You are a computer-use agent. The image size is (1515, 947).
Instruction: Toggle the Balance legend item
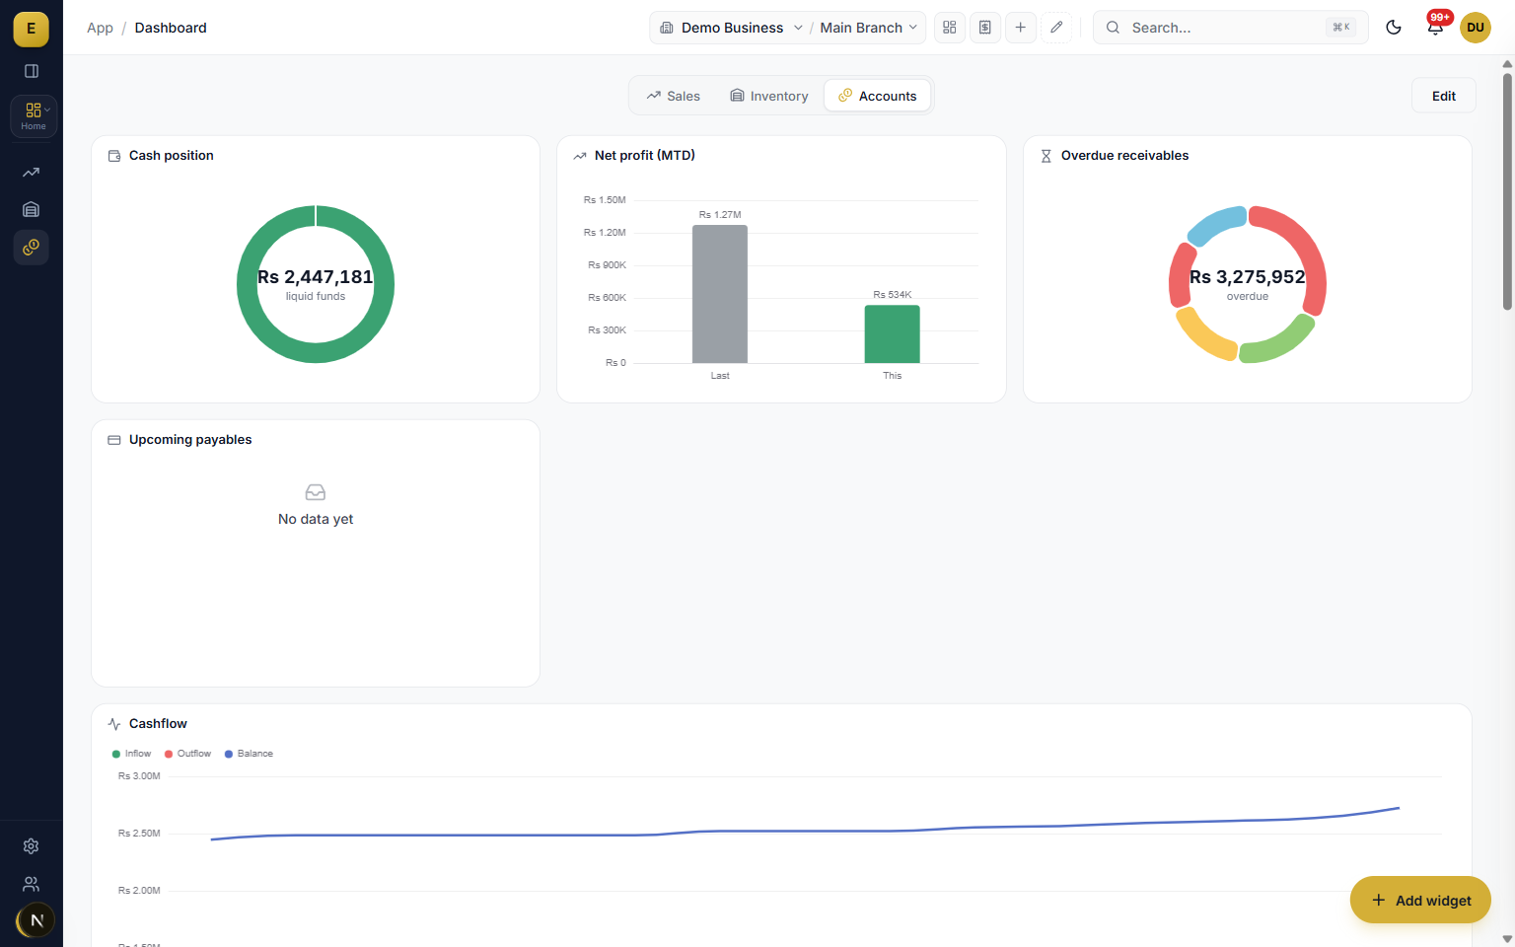point(249,754)
